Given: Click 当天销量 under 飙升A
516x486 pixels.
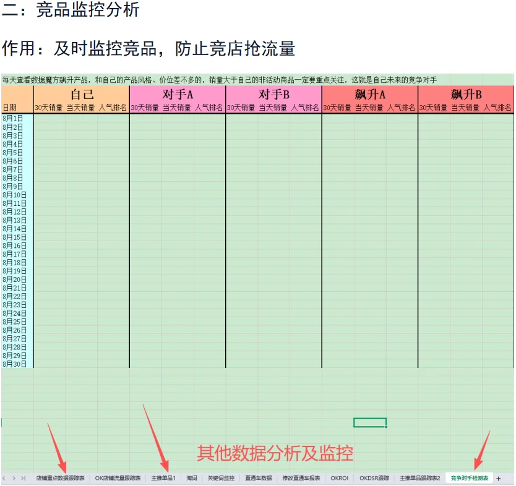Looking at the screenshot, I should tap(369, 108).
